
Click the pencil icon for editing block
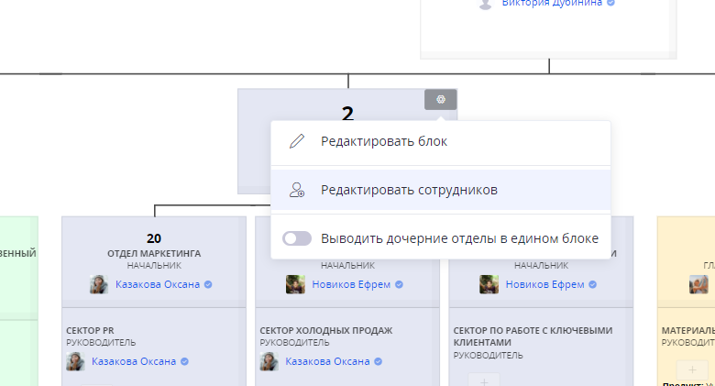pyautogui.click(x=297, y=141)
